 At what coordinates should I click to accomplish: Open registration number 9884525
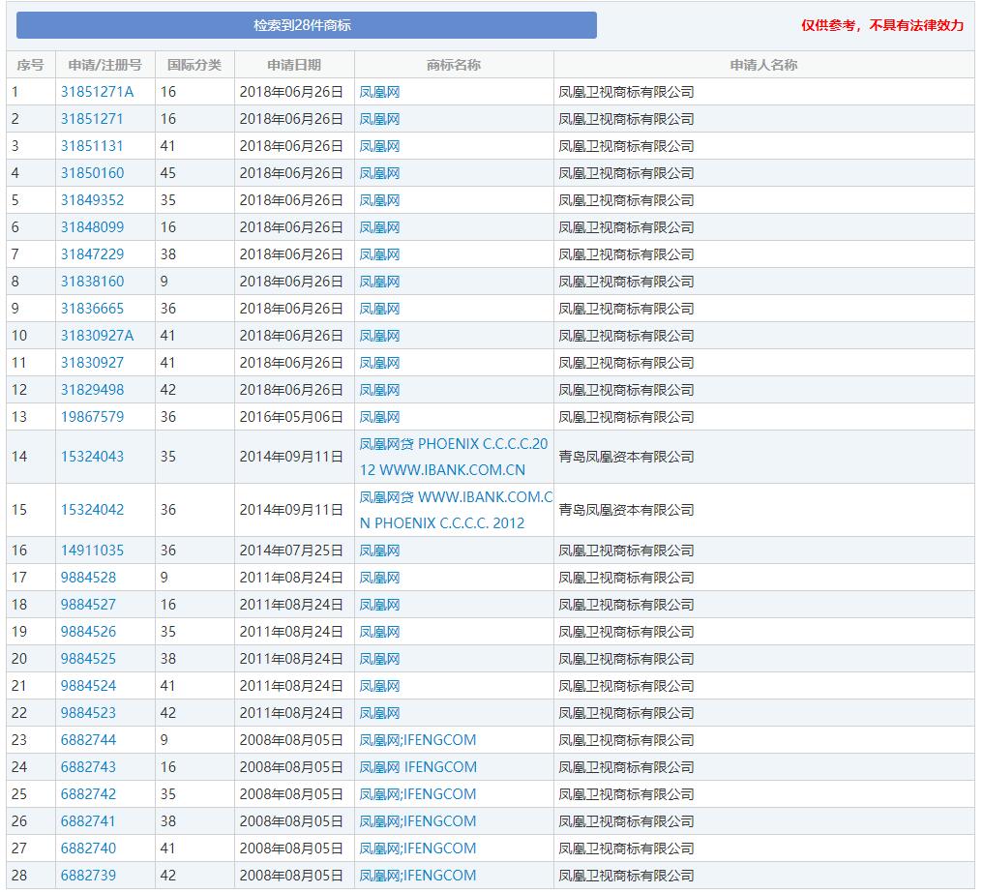88,659
